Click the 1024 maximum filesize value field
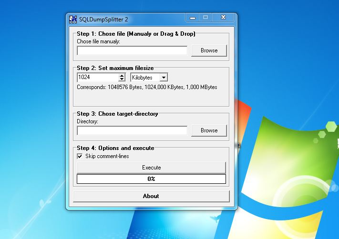Screen dimensions: 339x239 (98, 77)
